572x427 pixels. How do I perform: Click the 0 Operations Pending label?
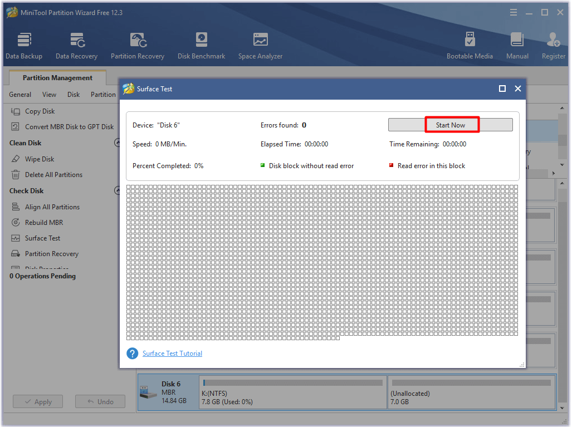click(x=43, y=276)
